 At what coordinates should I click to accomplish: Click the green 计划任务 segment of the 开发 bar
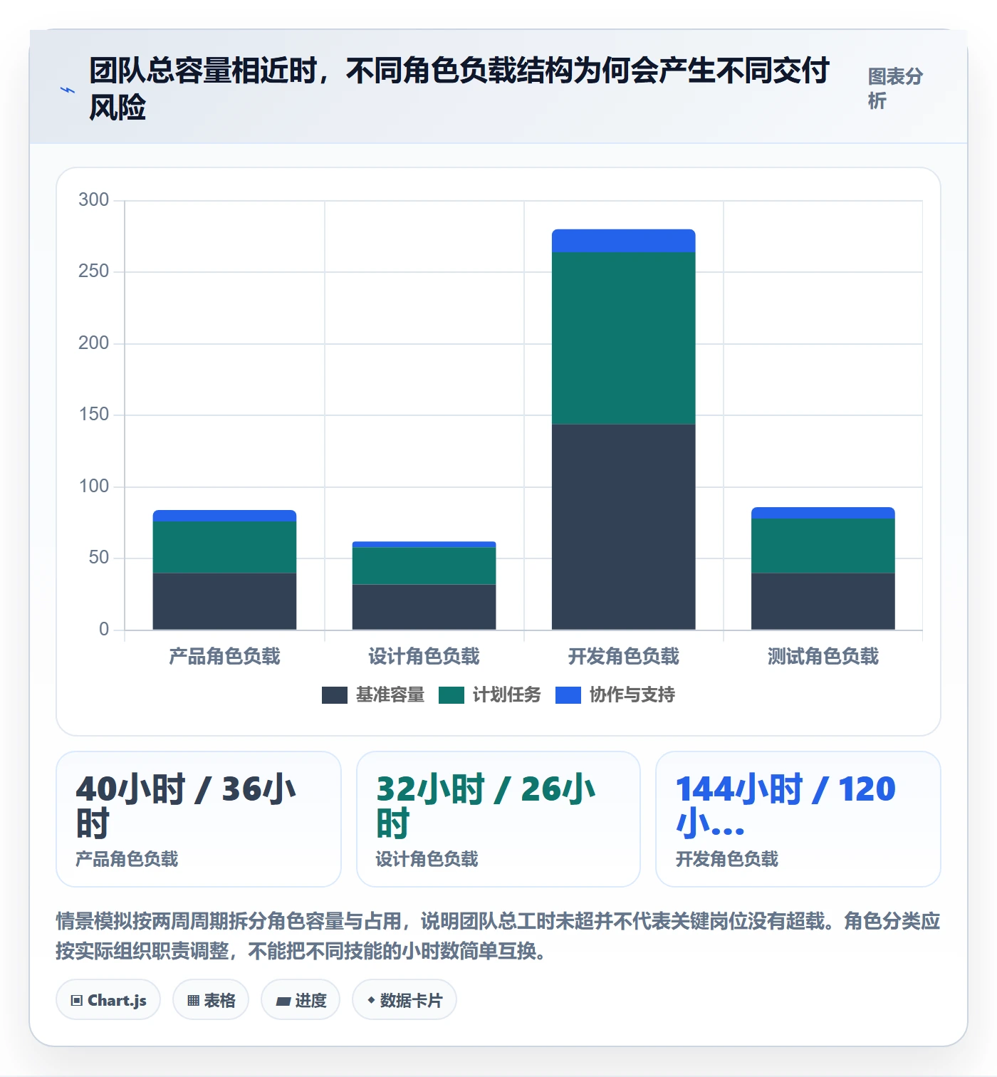(623, 338)
